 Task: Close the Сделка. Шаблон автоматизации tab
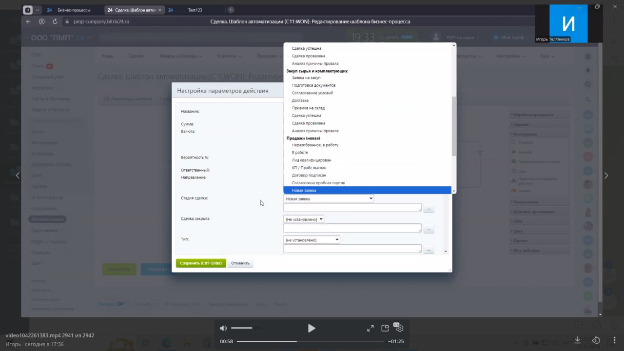coord(160,10)
